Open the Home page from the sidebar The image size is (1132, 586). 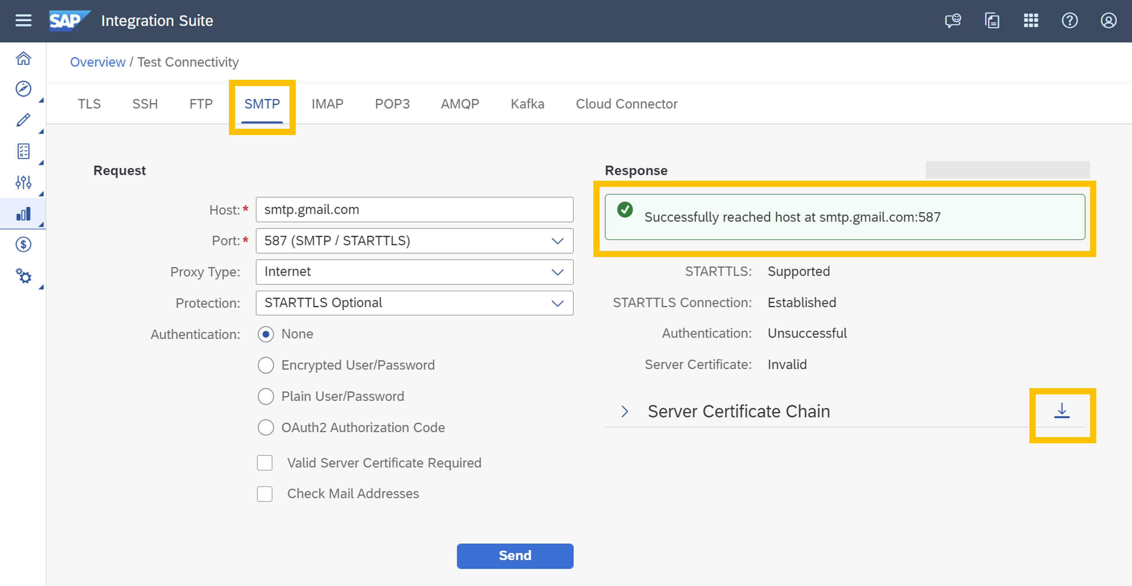[x=23, y=58]
